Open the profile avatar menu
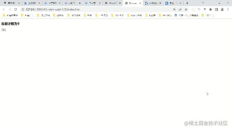 (x=222, y=9)
